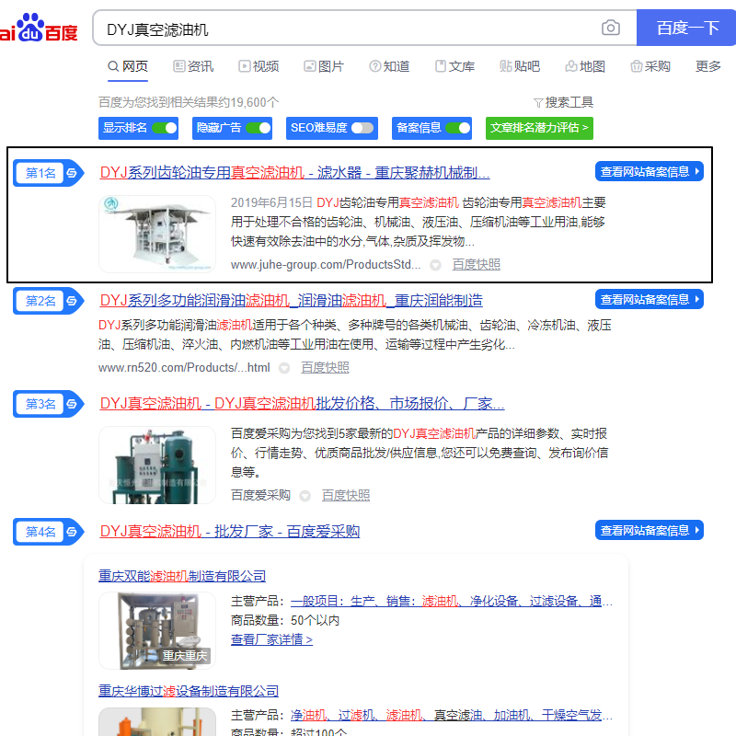Enable the SEO难易度 switch
This screenshot has width=736, height=736.
(362, 128)
